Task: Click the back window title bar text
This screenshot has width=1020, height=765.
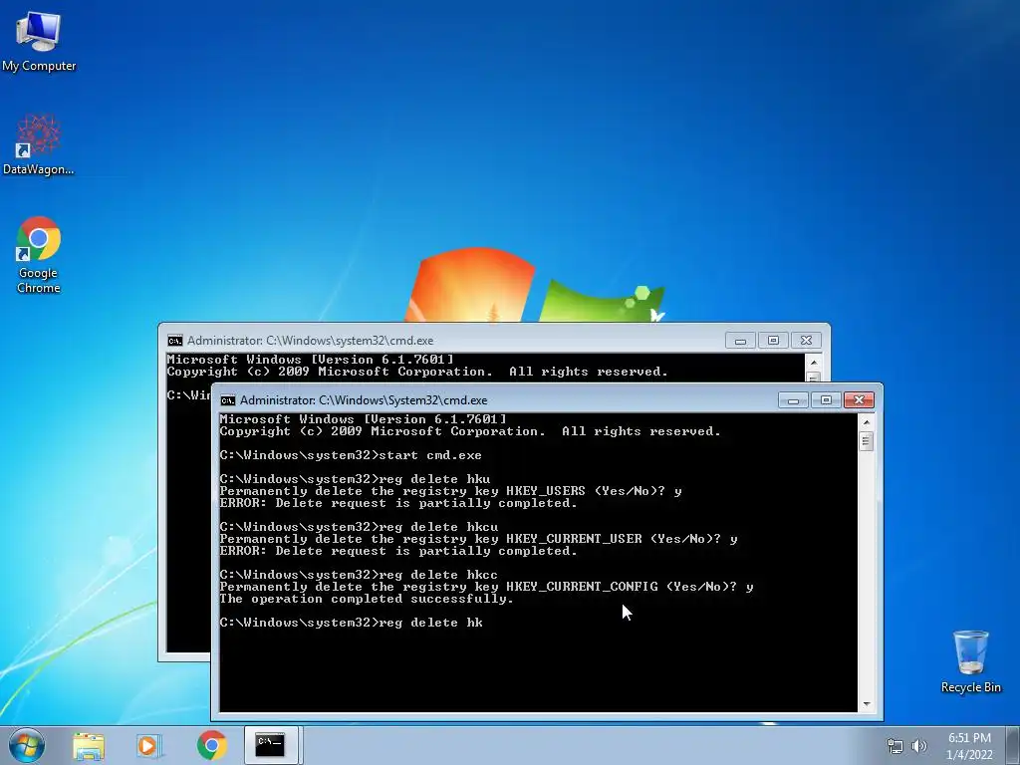Action: [311, 341]
